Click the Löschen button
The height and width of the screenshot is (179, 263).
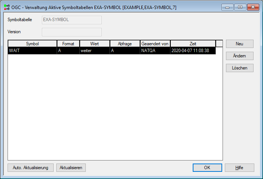point(240,68)
